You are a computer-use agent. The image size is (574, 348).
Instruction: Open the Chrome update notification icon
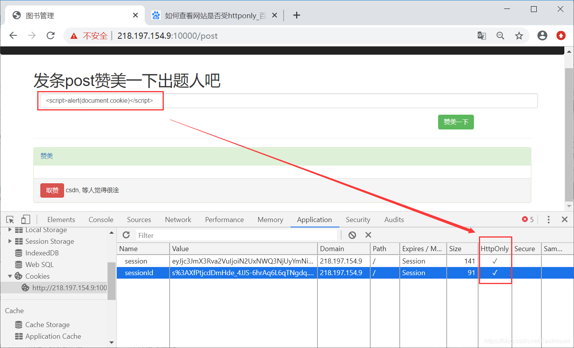pos(561,36)
